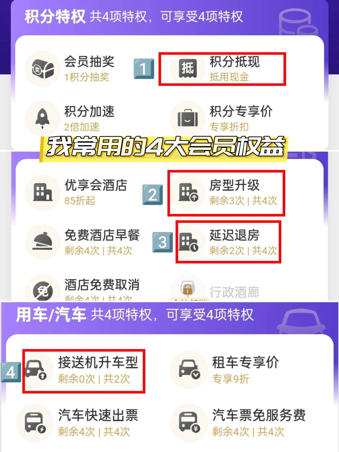Open the 会员抽奖 treasure chest icon
Screen dimensions: 339x452
(43, 69)
